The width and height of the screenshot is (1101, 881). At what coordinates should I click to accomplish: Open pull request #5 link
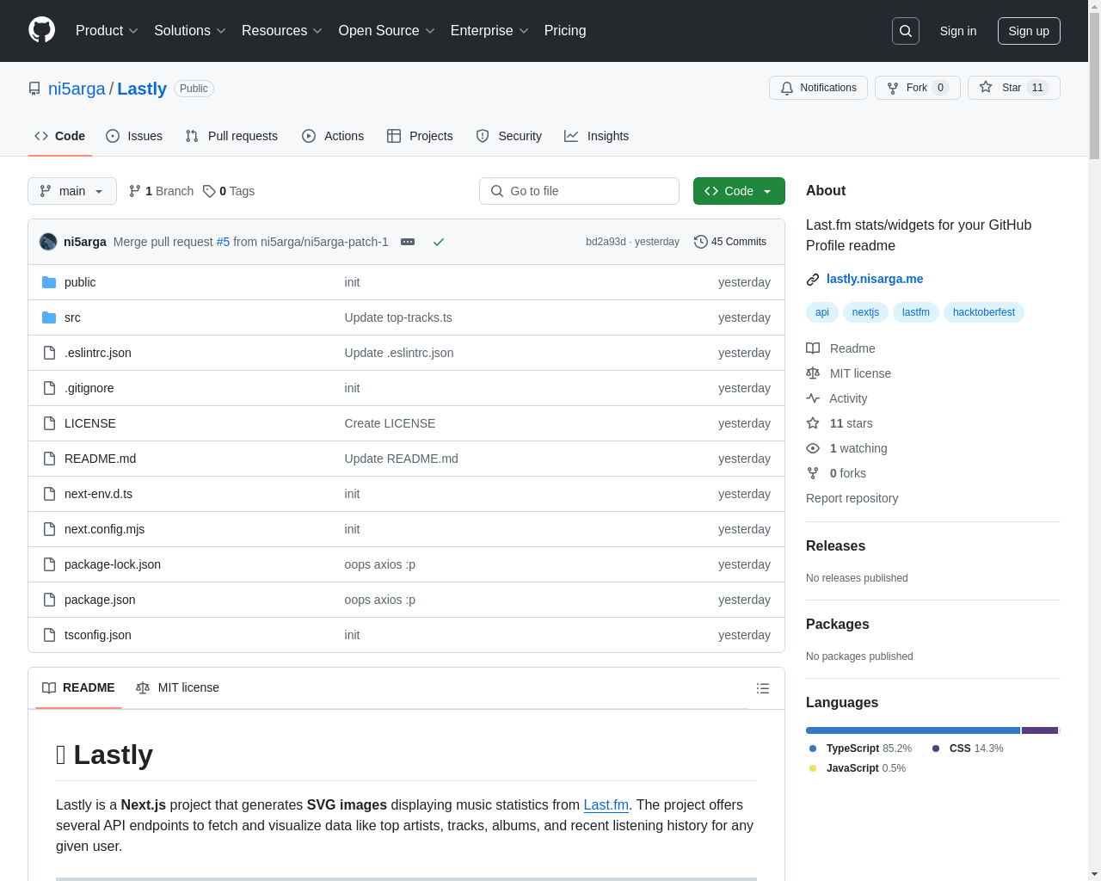coord(223,242)
